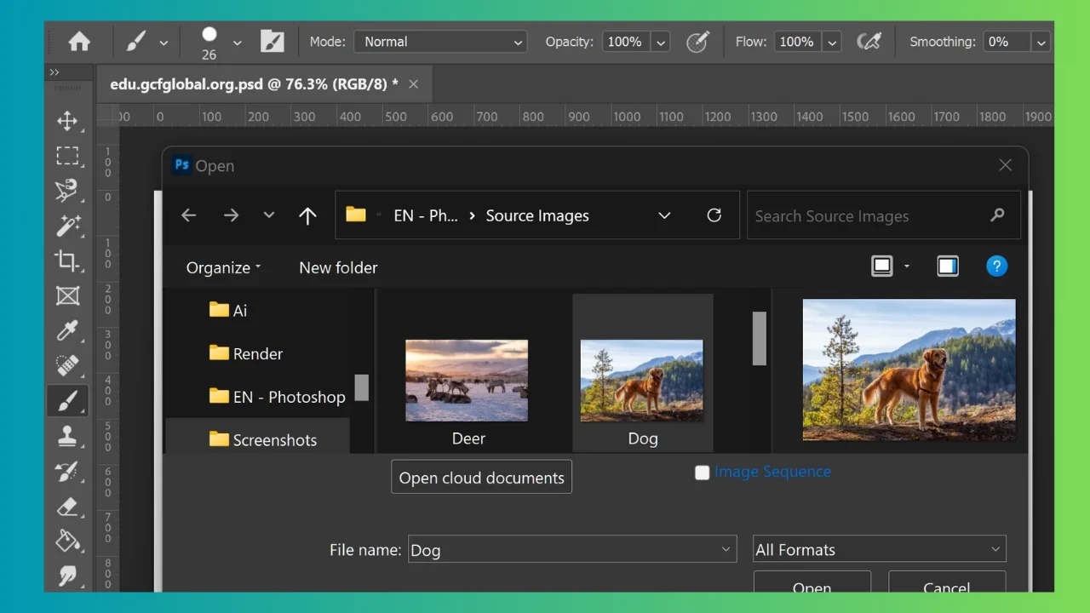This screenshot has height=613, width=1090.
Task: Toggle the Brush Settings panel icon
Action: pos(272,42)
